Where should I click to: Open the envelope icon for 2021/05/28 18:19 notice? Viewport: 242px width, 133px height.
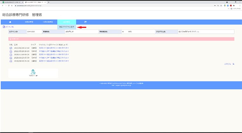tap(11, 51)
